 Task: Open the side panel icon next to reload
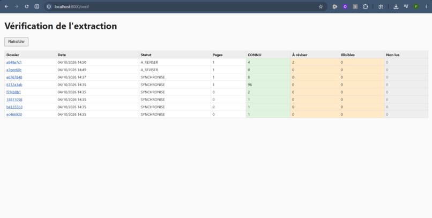(x=36, y=6)
